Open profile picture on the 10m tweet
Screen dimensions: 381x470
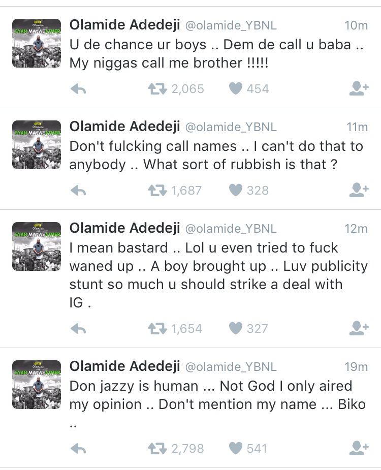pyautogui.click(x=36, y=43)
